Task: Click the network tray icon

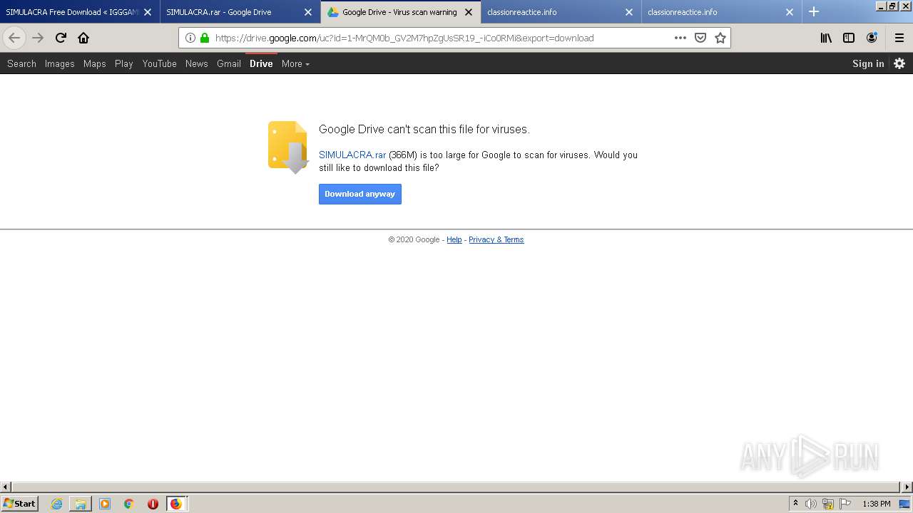Action: (x=828, y=504)
